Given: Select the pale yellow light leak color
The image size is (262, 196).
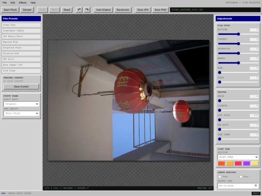Looking at the screenshot, I should click(255, 164).
